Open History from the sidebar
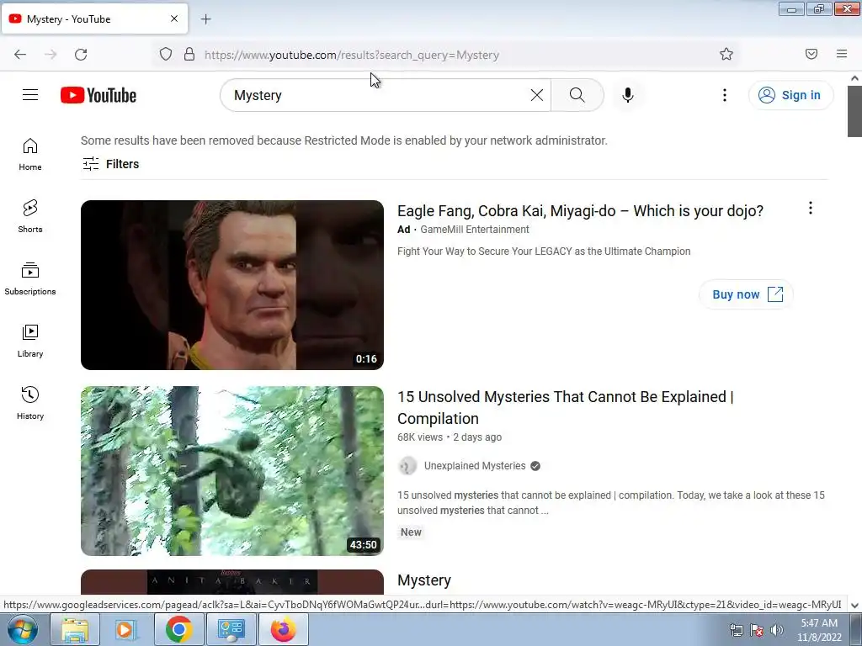 pos(30,403)
